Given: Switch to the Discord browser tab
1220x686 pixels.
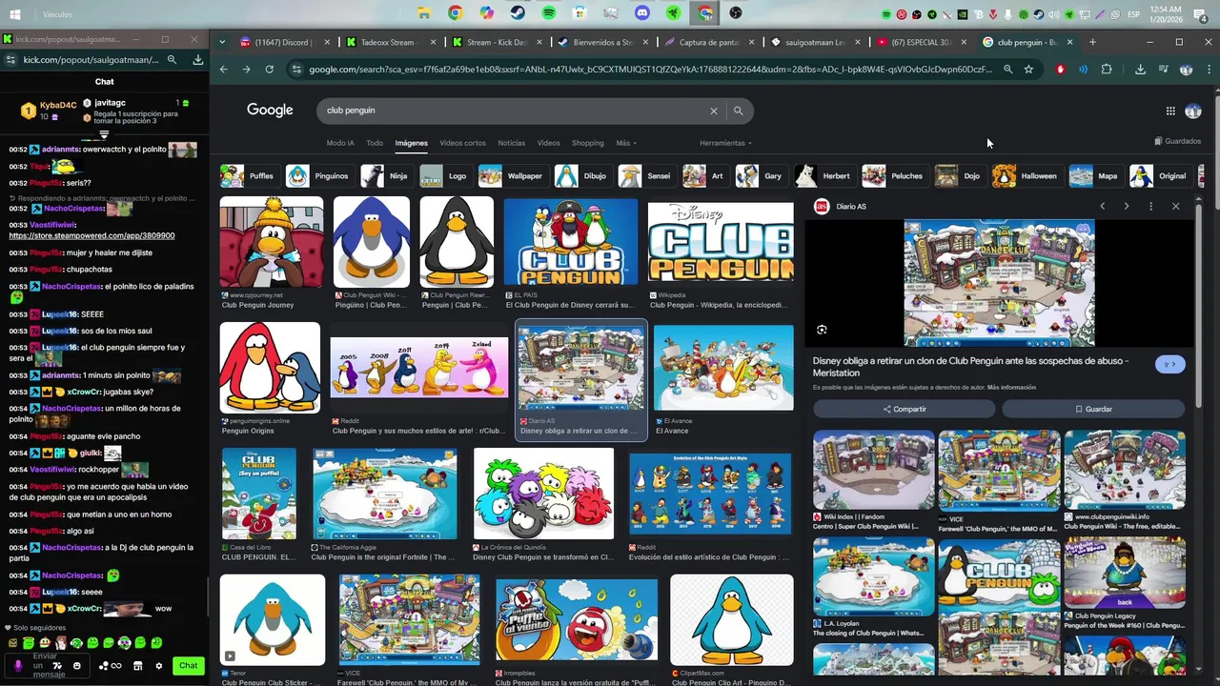Looking at the screenshot, I should 285,42.
